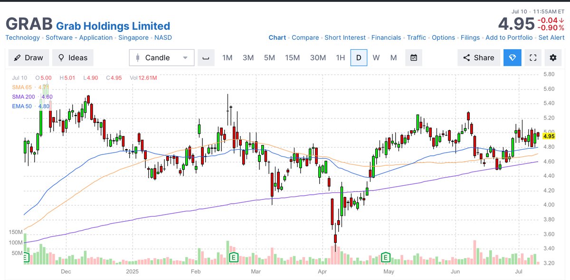The height and width of the screenshot is (280, 570).
Task: Click the yellow 4.95 price axis label
Action: tap(549, 136)
